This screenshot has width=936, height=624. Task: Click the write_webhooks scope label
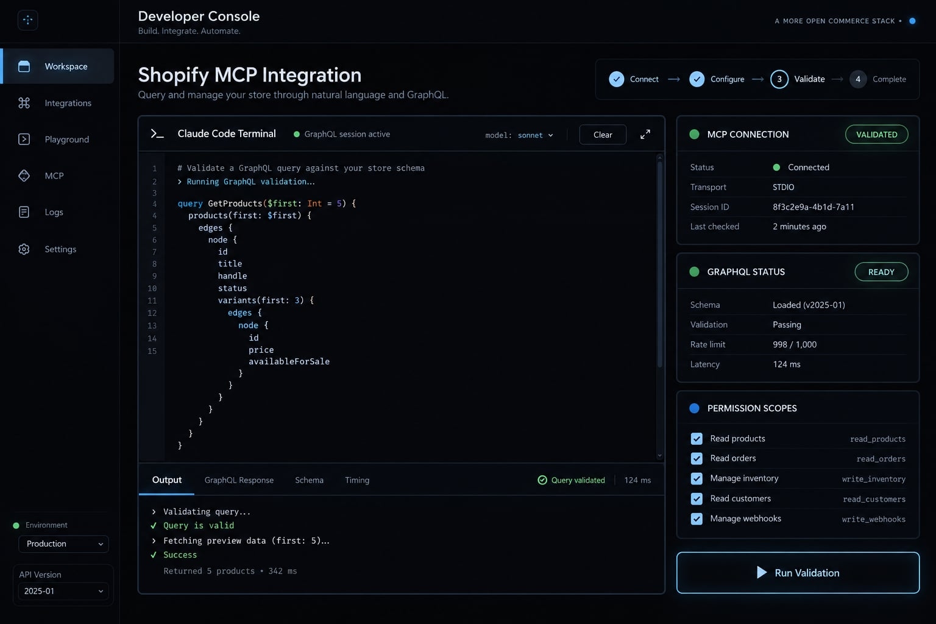pyautogui.click(x=873, y=519)
